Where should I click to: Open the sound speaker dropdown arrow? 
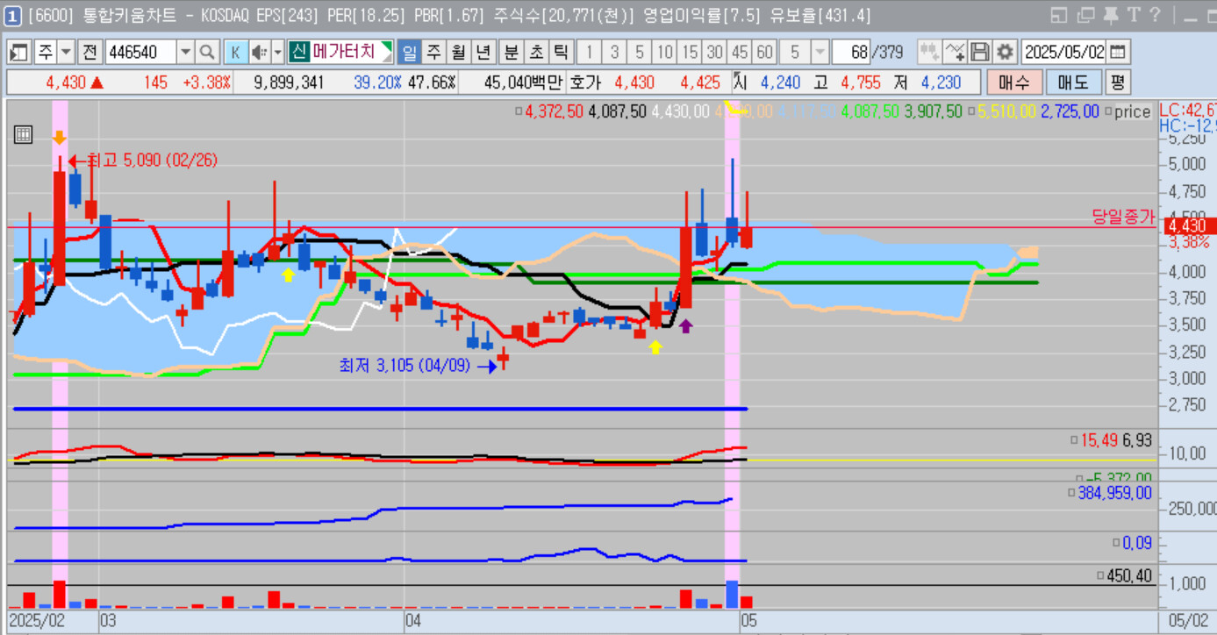pyautogui.click(x=277, y=53)
